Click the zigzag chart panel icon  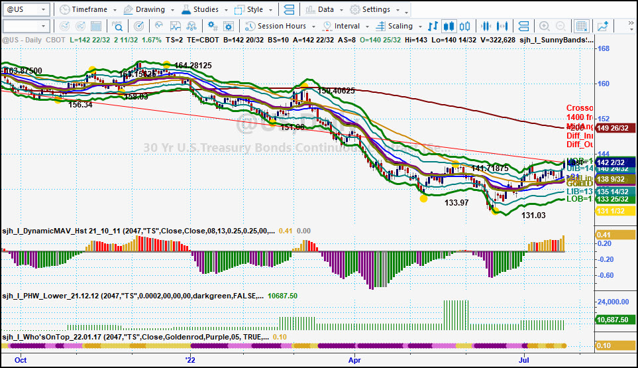(x=176, y=26)
